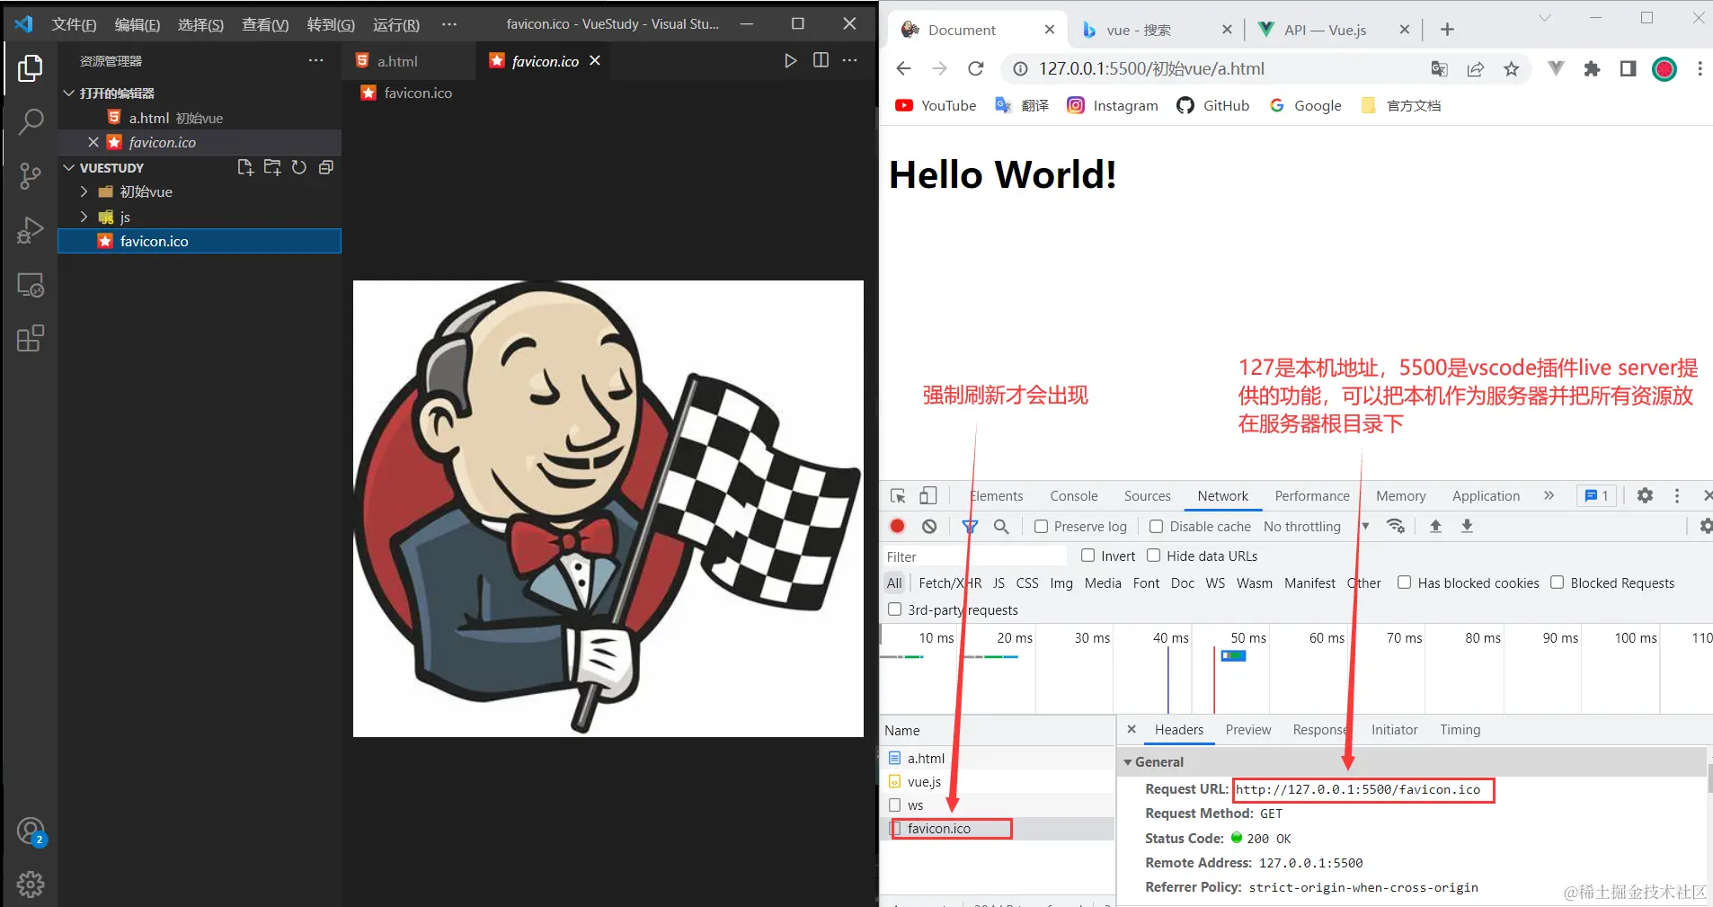The image size is (1713, 907).
Task: Refresh the VUESTUDY explorer tree
Action: [299, 167]
